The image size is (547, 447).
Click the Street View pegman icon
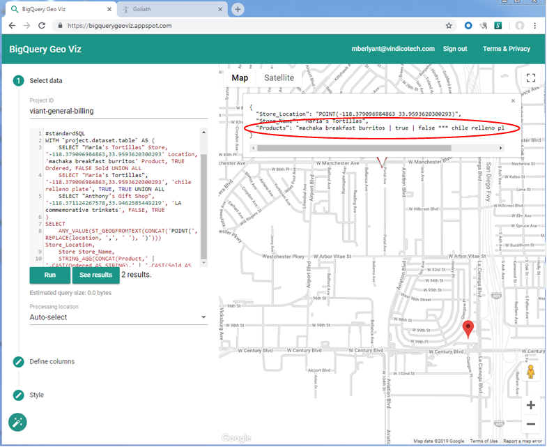[530, 372]
